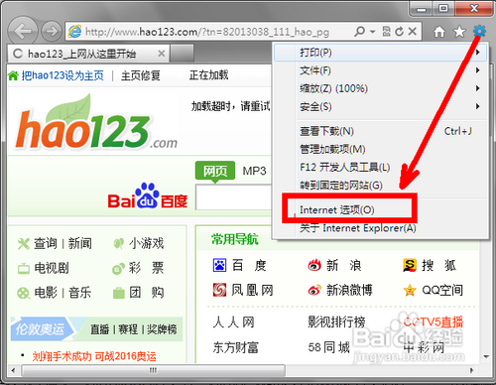Screen dimensions: 496x385
Task: Click into the Baidu search box
Action: coord(234,197)
